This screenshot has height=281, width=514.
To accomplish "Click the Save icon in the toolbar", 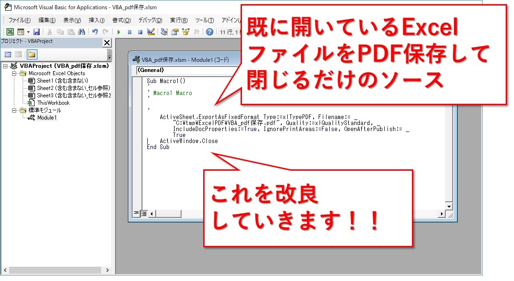I will point(36,32).
